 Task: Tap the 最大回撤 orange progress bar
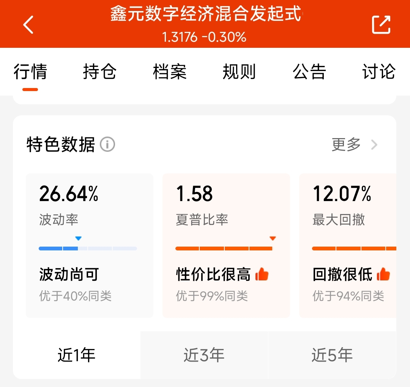click(354, 249)
